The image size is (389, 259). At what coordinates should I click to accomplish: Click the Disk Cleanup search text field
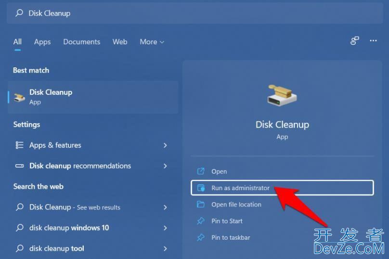point(195,13)
